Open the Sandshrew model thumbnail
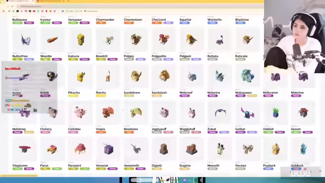Image resolution: width=325 pixels, height=183 pixels. (136, 76)
